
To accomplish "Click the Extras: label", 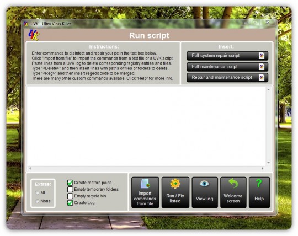I will [43, 184].
